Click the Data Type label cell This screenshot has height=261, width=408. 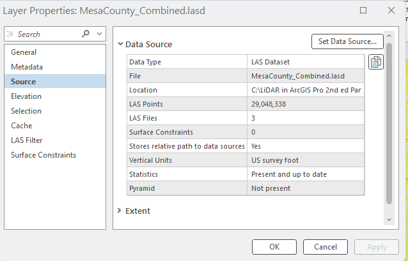pyautogui.click(x=187, y=62)
